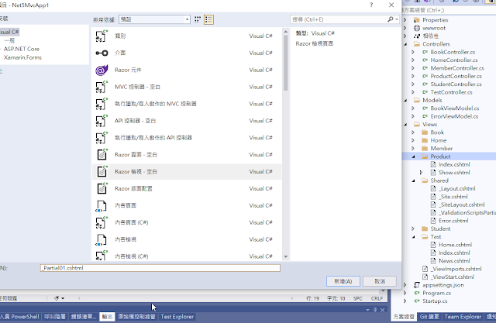Image resolution: width=496 pixels, height=323 pixels.
Task: Click BookController.cs file icon in Solution Explorer
Action: [425, 52]
